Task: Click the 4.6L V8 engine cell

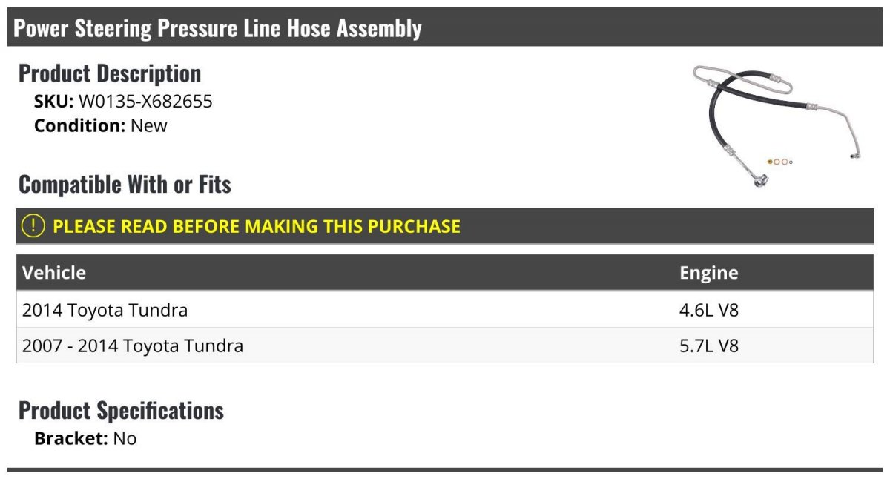Action: [709, 310]
